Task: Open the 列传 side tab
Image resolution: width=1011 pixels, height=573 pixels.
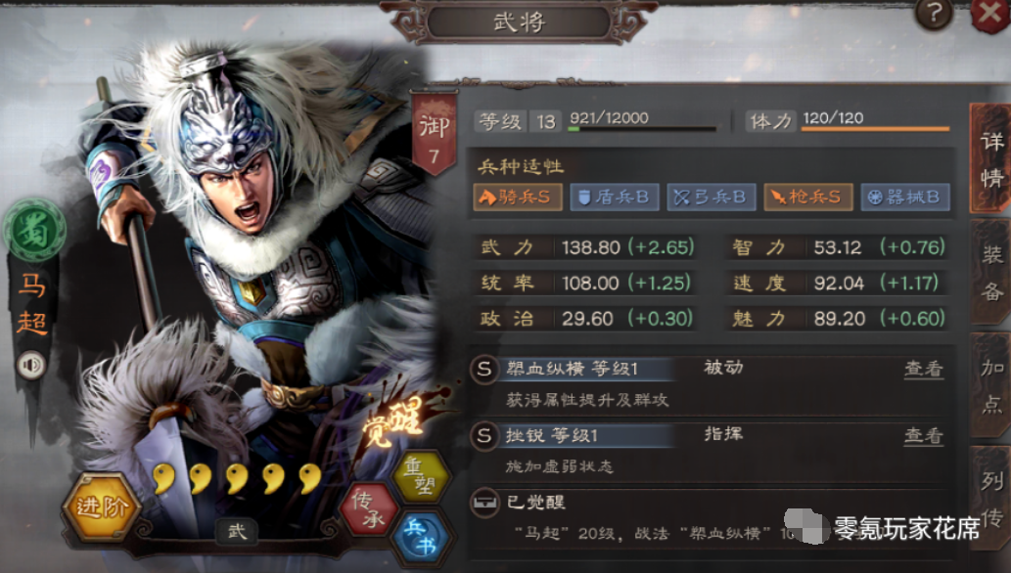Action: point(990,498)
